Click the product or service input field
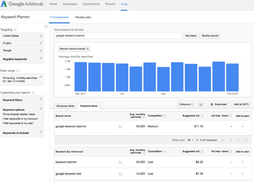The height and width of the screenshot is (183, 254). coord(118,36)
